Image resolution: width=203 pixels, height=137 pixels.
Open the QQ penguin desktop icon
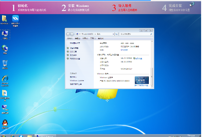pos(5,123)
